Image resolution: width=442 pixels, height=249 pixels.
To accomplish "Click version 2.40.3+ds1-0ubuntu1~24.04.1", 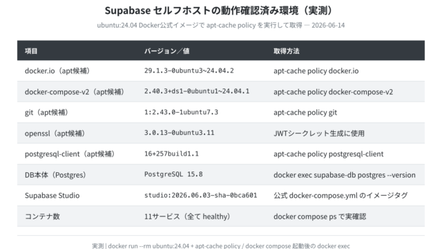I will click(197, 91).
